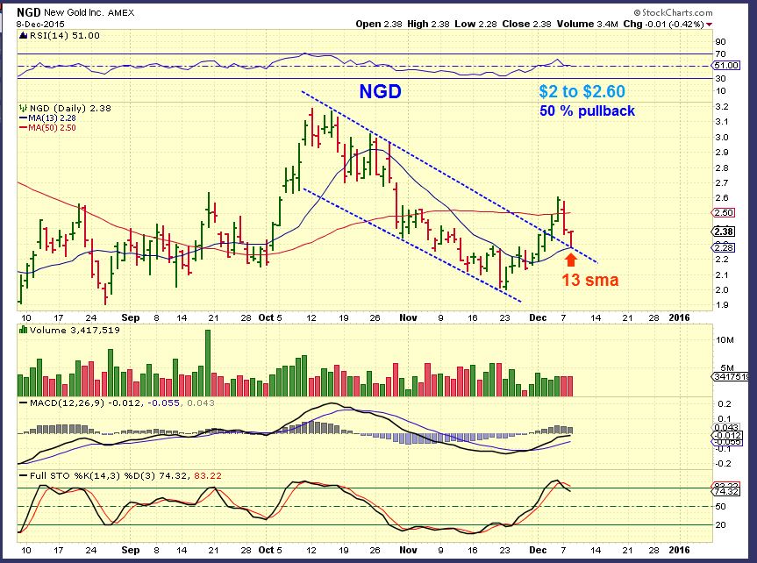Viewport: 757px width, 563px height.
Task: Click the '8-Dec-2015' date text
Action: [40, 25]
